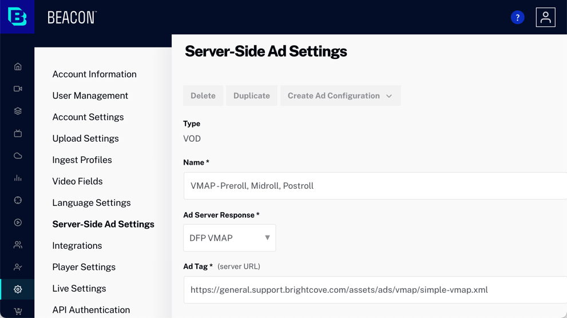Open the user check sidebar icon
Image resolution: width=567 pixels, height=318 pixels.
pos(18,267)
